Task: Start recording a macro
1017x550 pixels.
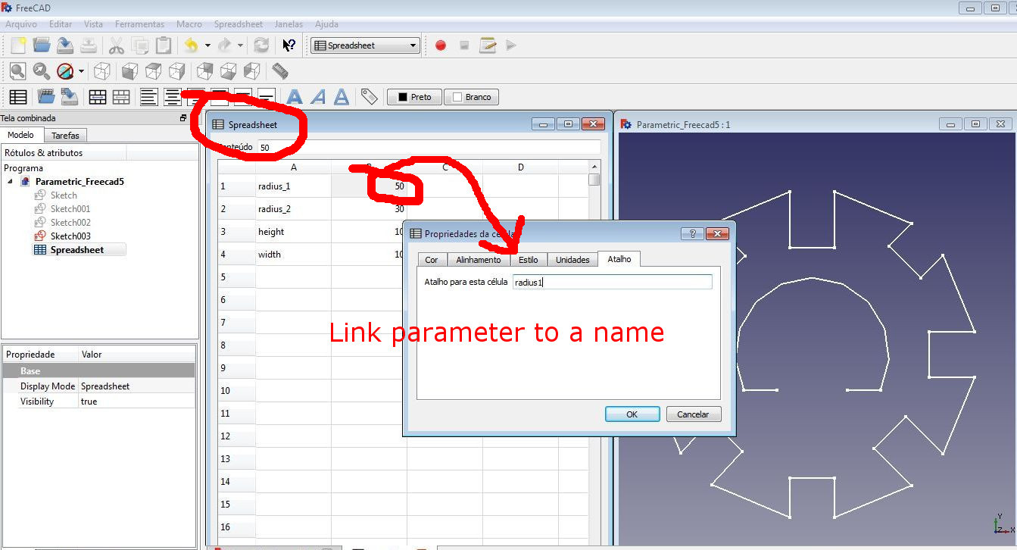Action: pyautogui.click(x=441, y=45)
